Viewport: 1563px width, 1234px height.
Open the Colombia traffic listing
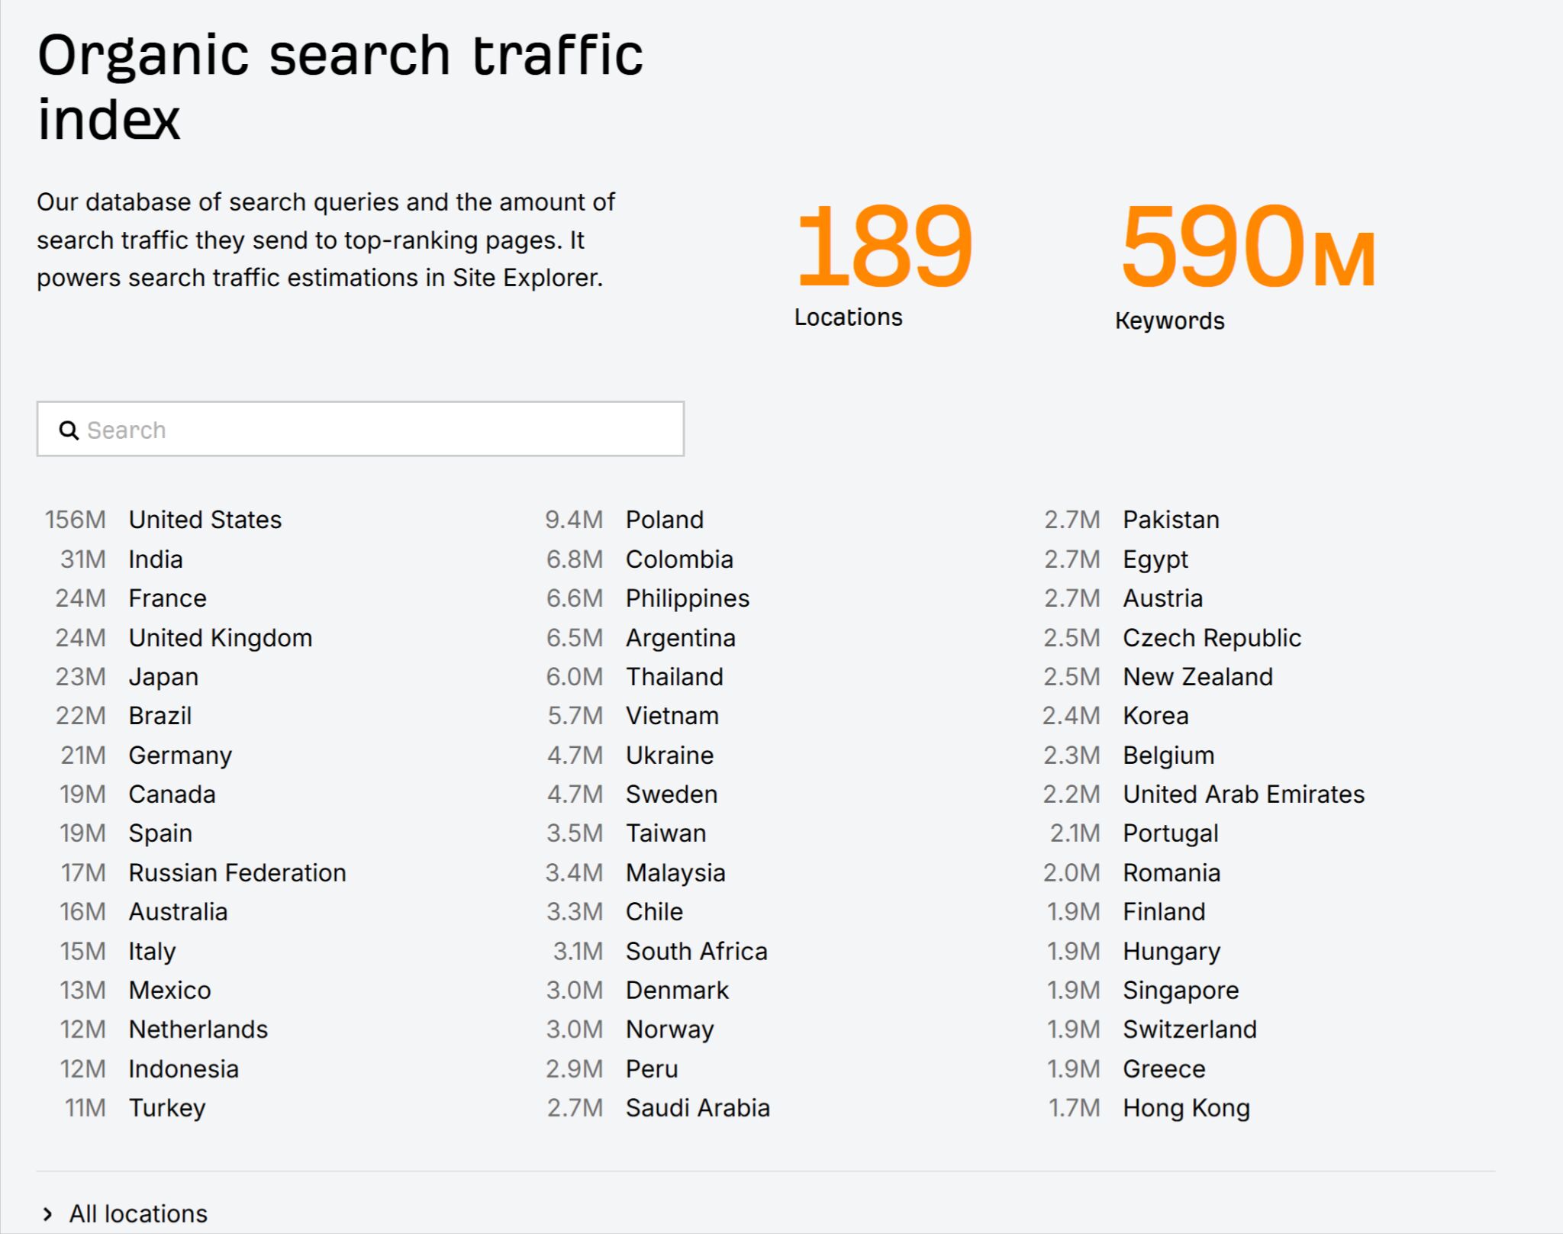pos(679,559)
